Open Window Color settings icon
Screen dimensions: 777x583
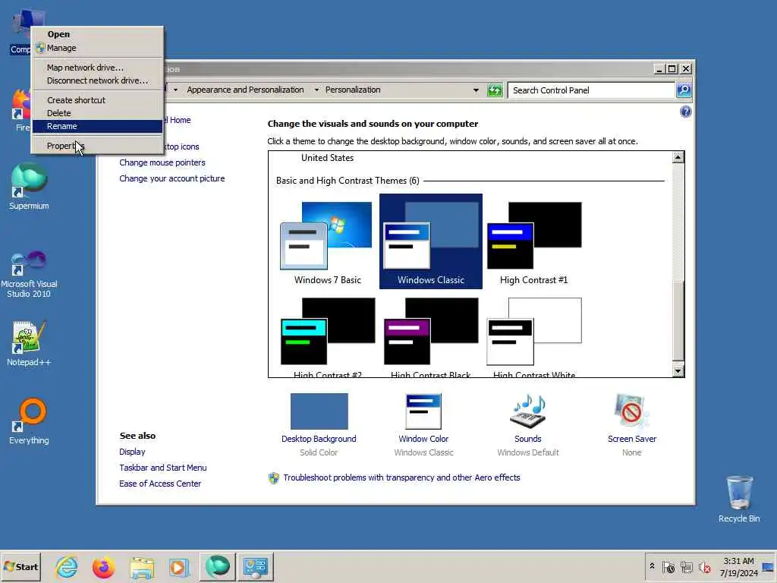423,411
